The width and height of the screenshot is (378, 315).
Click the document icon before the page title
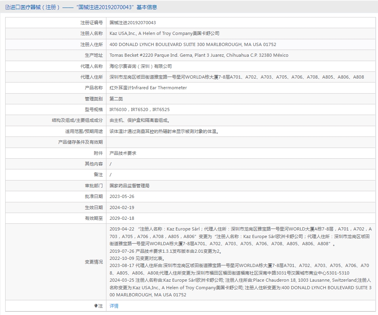coord(8,8)
